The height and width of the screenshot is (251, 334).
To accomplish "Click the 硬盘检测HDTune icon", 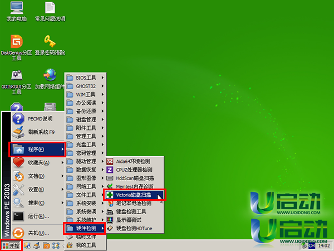I will 110,228.
